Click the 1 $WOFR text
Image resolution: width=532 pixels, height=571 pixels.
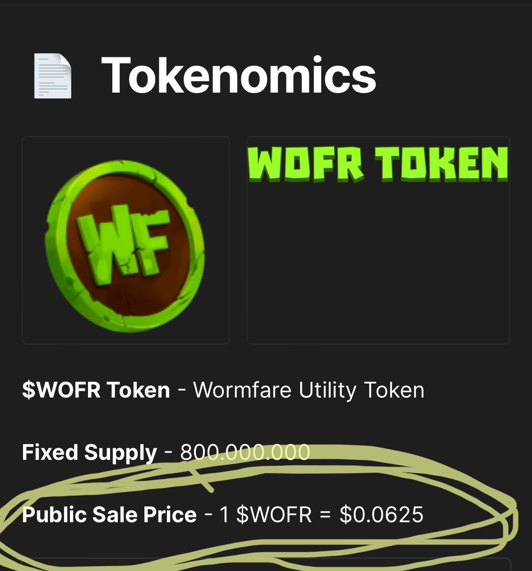(x=265, y=515)
